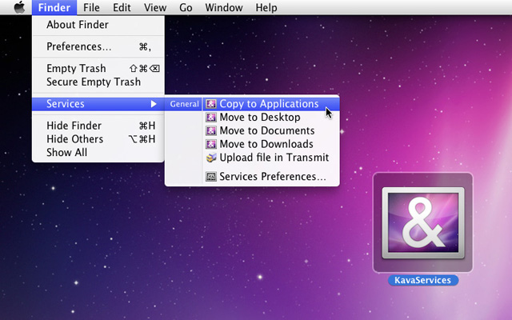Open the File menu

pos(91,8)
